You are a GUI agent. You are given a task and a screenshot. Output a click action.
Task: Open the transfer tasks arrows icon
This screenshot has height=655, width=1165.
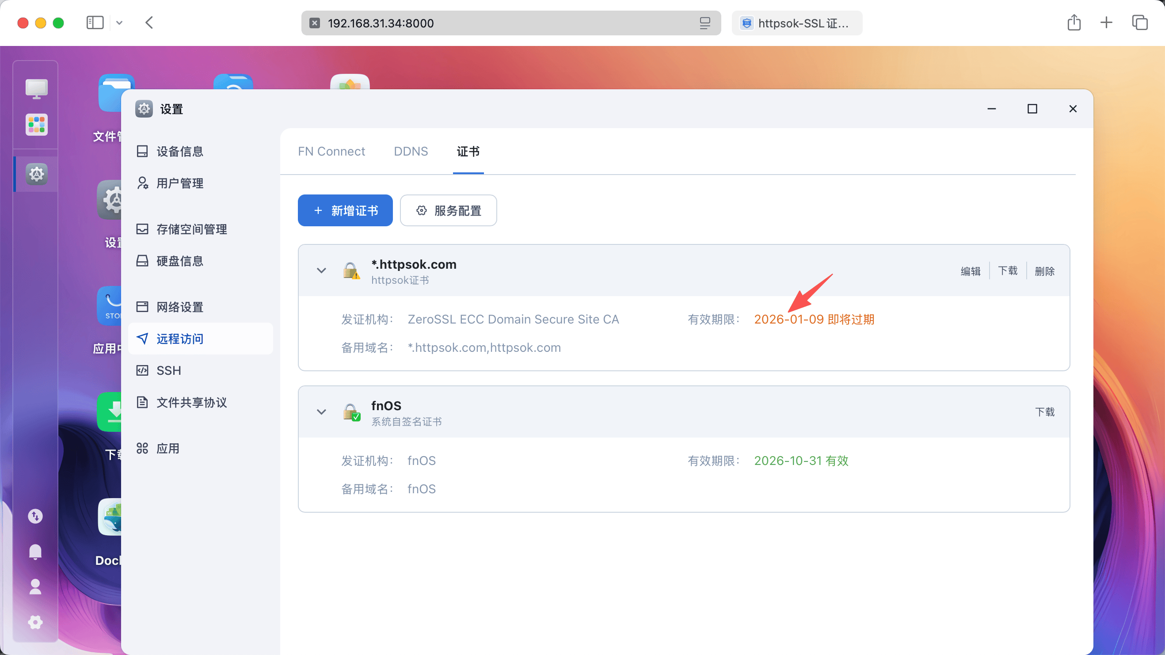pos(35,516)
